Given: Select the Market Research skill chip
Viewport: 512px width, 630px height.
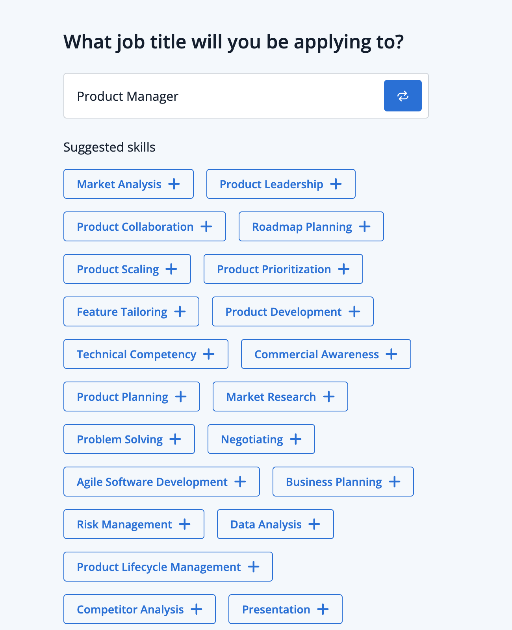Looking at the screenshot, I should 280,397.
